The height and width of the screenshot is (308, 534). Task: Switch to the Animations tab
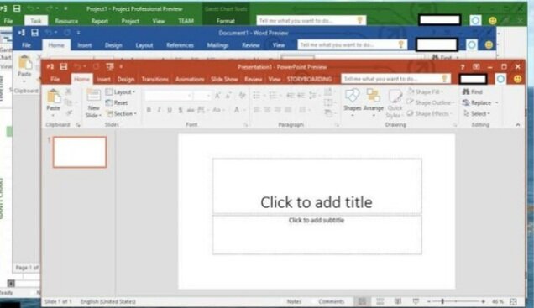point(190,79)
